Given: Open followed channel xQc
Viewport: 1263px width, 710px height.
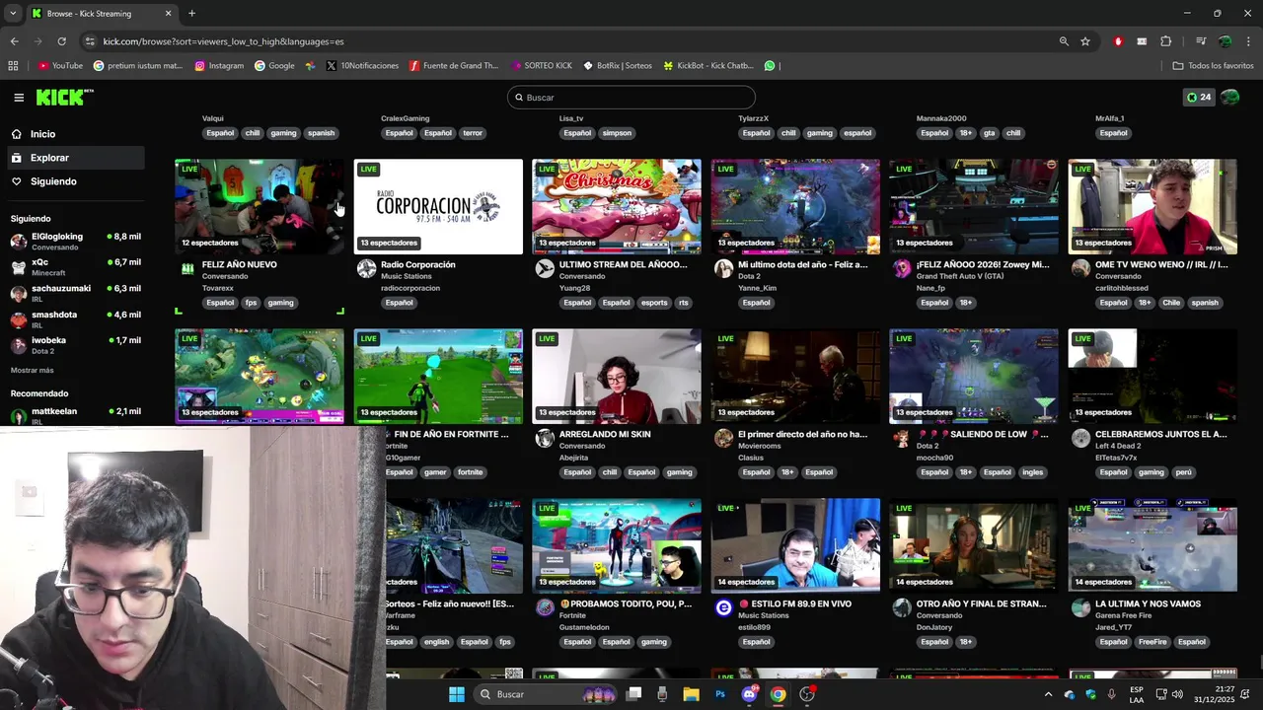Looking at the screenshot, I should (x=74, y=267).
